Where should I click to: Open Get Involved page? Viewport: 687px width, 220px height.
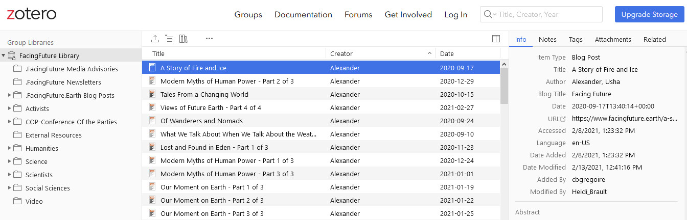click(408, 14)
